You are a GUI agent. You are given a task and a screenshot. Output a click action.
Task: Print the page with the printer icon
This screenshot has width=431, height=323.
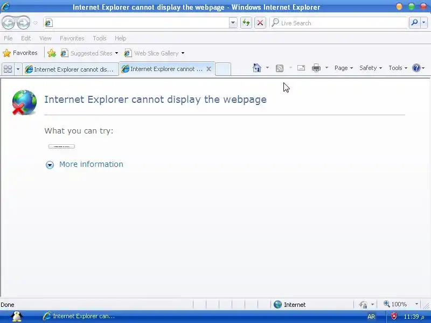316,68
